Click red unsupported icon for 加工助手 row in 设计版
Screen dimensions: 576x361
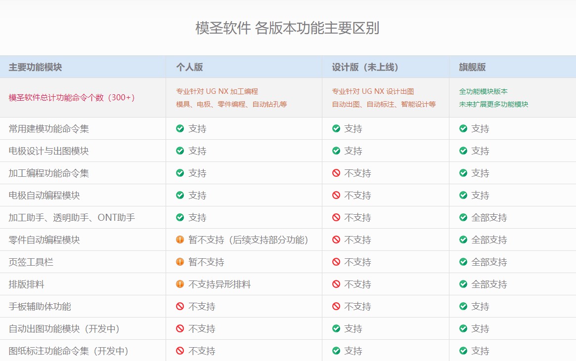click(336, 217)
